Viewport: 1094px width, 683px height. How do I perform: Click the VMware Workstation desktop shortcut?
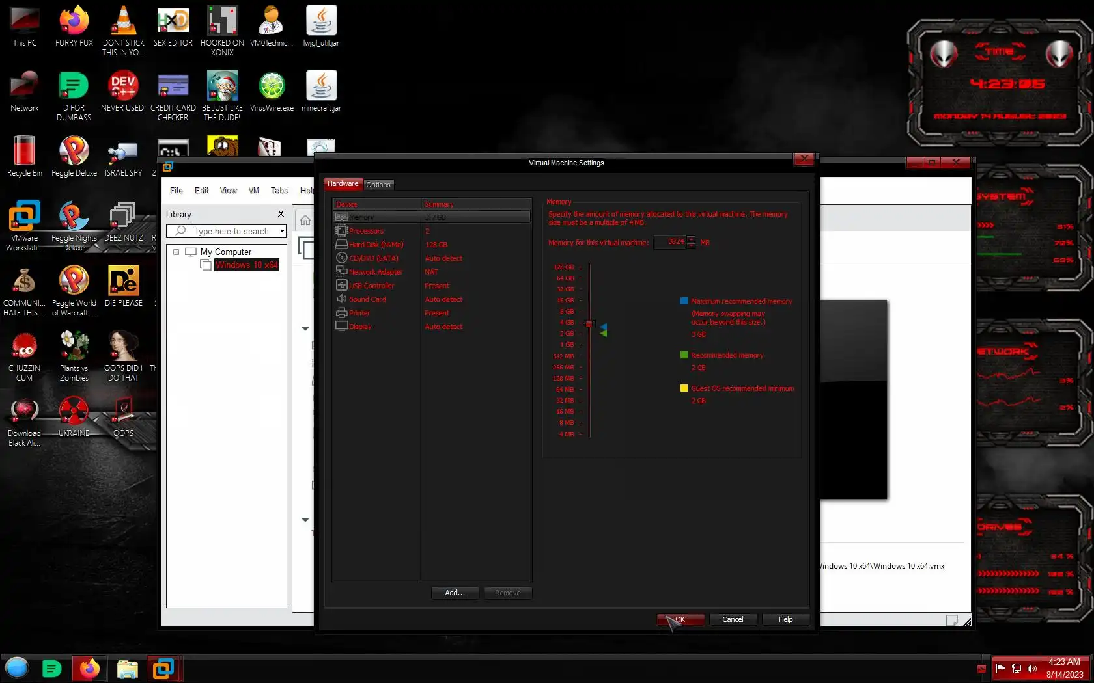(25, 225)
